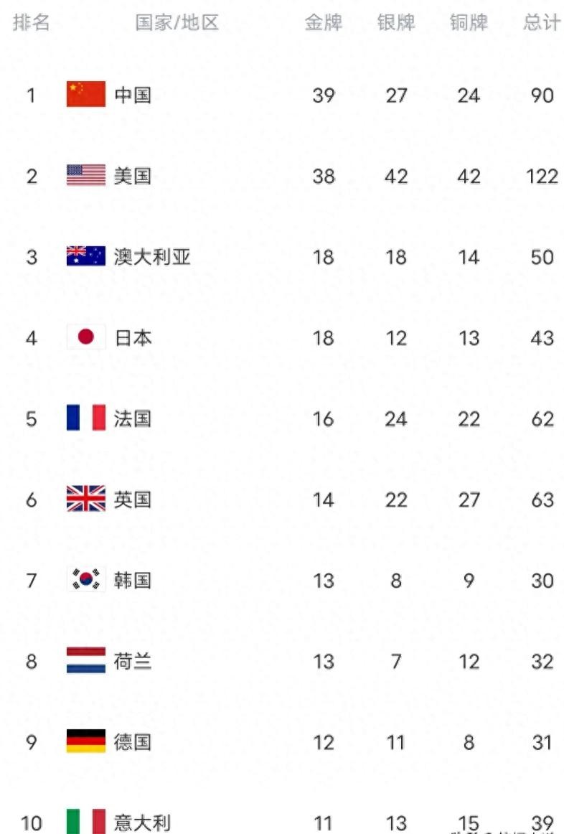Viewport: 564px width, 834px height.
Task: Click China's gold medal count 39
Action: click(x=324, y=95)
